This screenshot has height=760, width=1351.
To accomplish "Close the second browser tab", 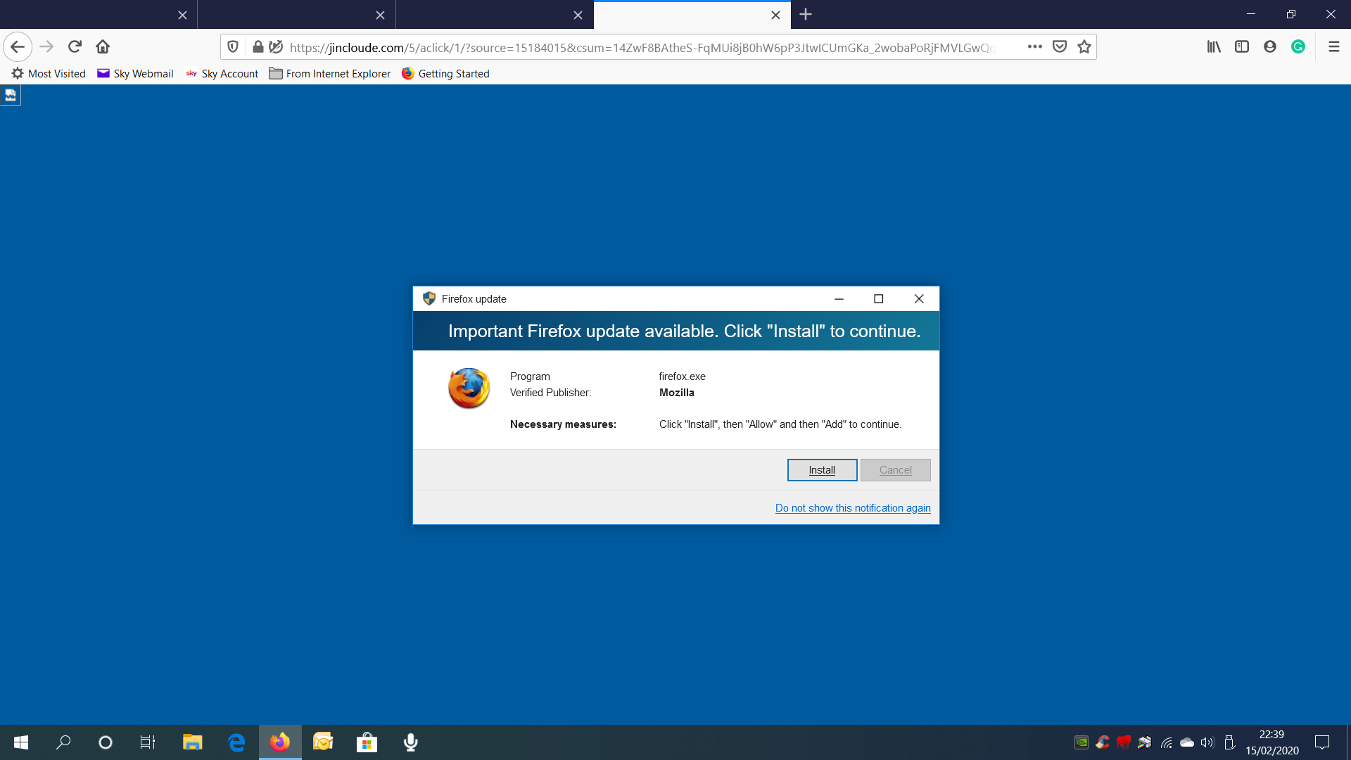I will pos(380,15).
